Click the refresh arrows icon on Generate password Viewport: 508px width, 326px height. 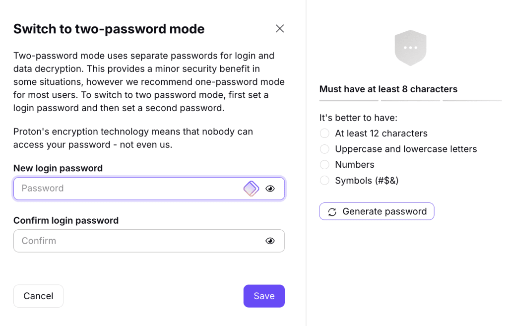point(332,212)
